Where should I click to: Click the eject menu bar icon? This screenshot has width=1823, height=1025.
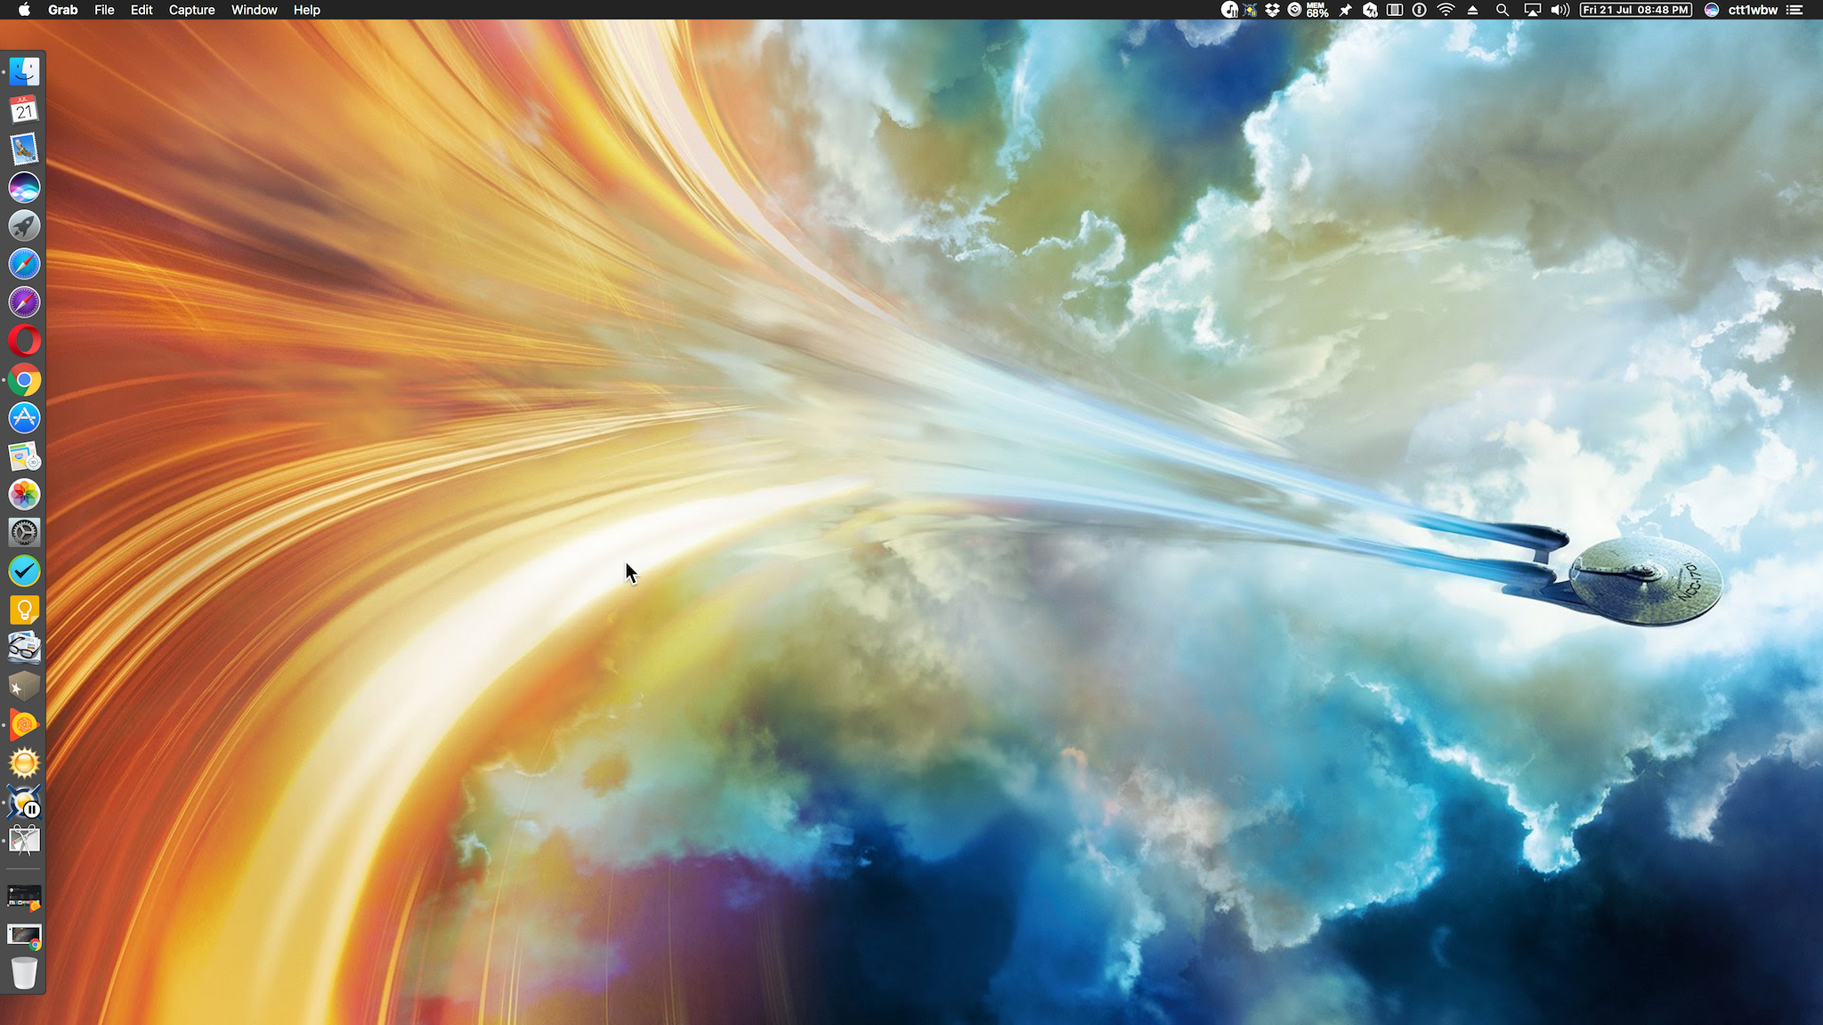click(x=1472, y=10)
